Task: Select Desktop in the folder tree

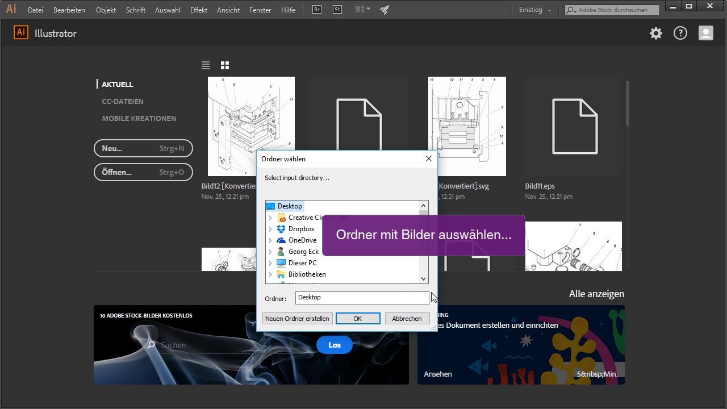Action: (290, 206)
